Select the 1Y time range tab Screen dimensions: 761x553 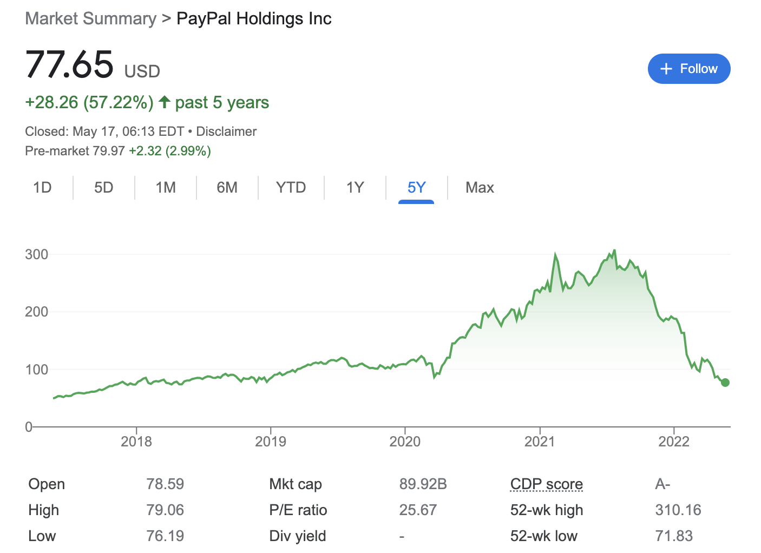point(355,188)
